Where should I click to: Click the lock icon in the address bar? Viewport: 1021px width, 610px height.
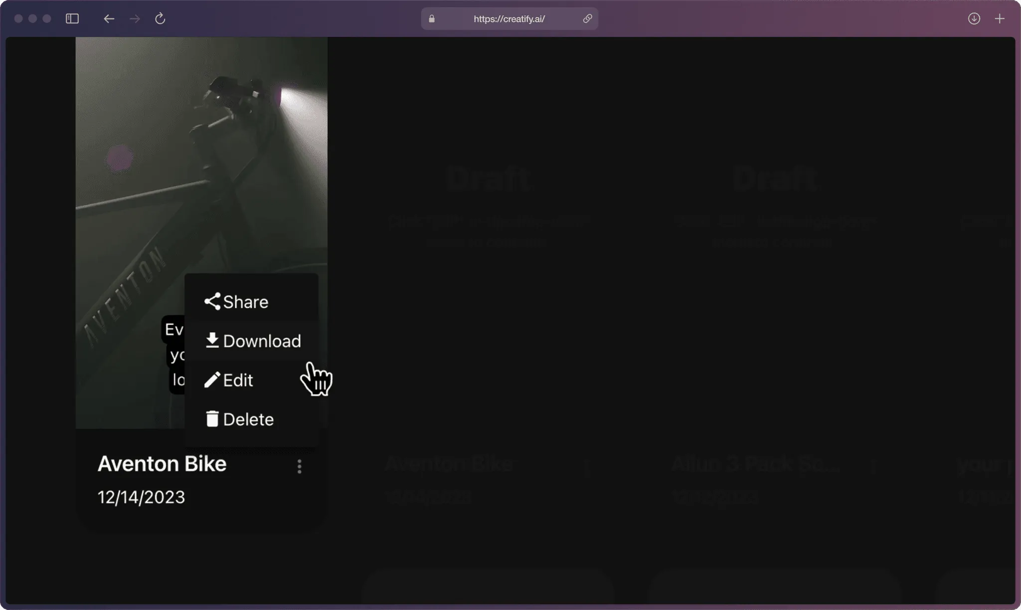[x=432, y=19]
